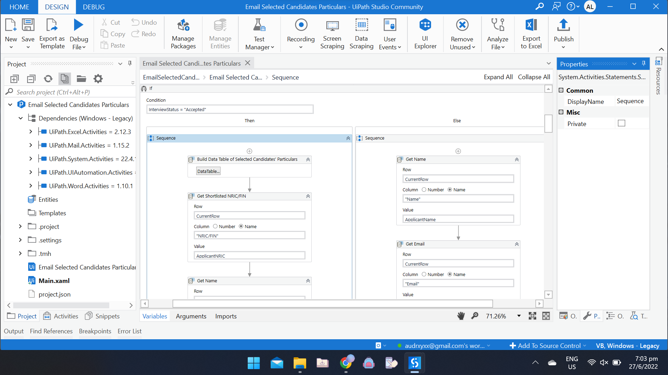This screenshot has width=668, height=375.
Task: Open Manage Packages
Action: coord(183,34)
